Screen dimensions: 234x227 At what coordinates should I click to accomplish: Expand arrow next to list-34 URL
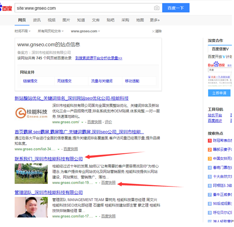[58, 149]
